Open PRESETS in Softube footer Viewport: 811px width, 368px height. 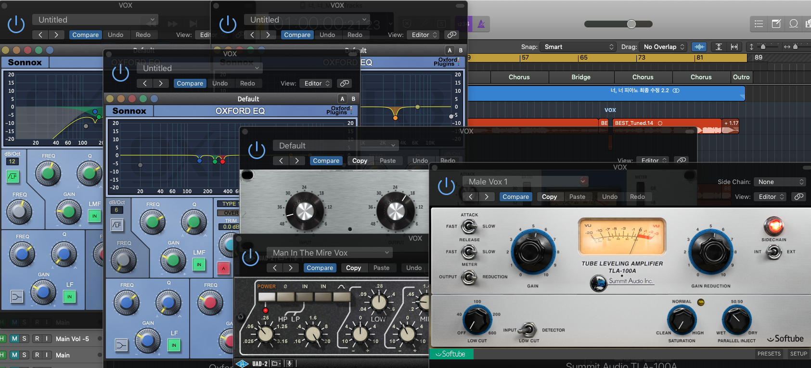[x=769, y=354]
